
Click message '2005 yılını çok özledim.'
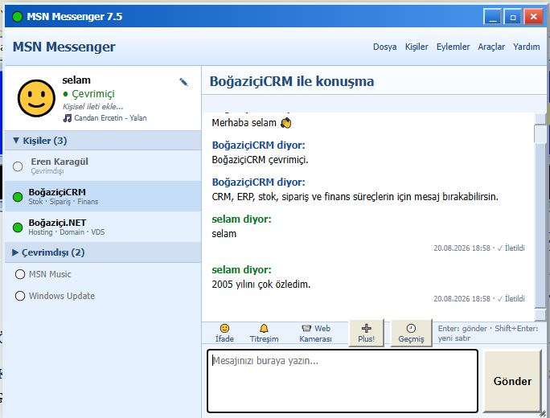[x=261, y=285]
